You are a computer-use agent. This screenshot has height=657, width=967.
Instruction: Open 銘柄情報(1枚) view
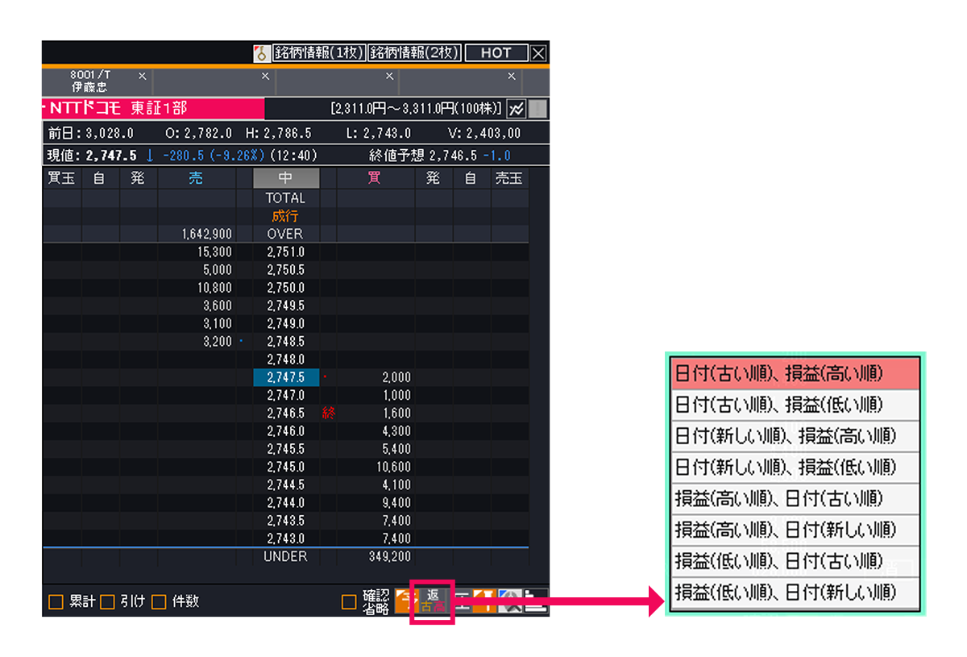coord(318,53)
